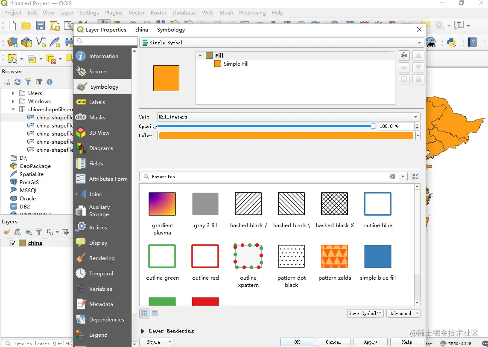Click the Opacity slider track
The image size is (488, 347).
pos(267,126)
